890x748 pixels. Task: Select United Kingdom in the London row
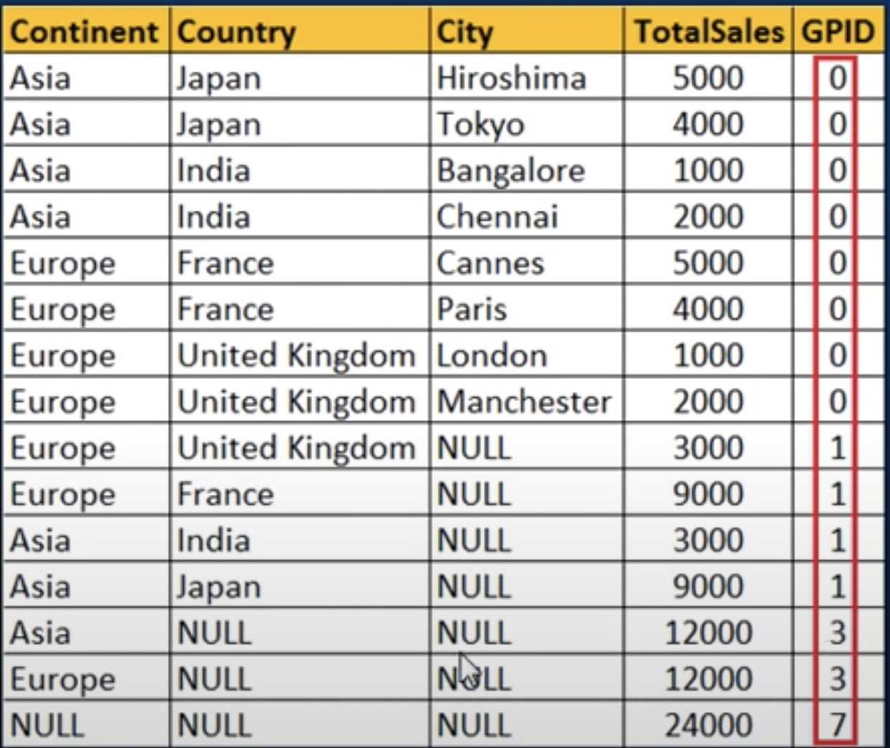tap(300, 355)
